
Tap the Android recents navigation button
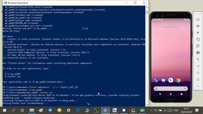181,94
